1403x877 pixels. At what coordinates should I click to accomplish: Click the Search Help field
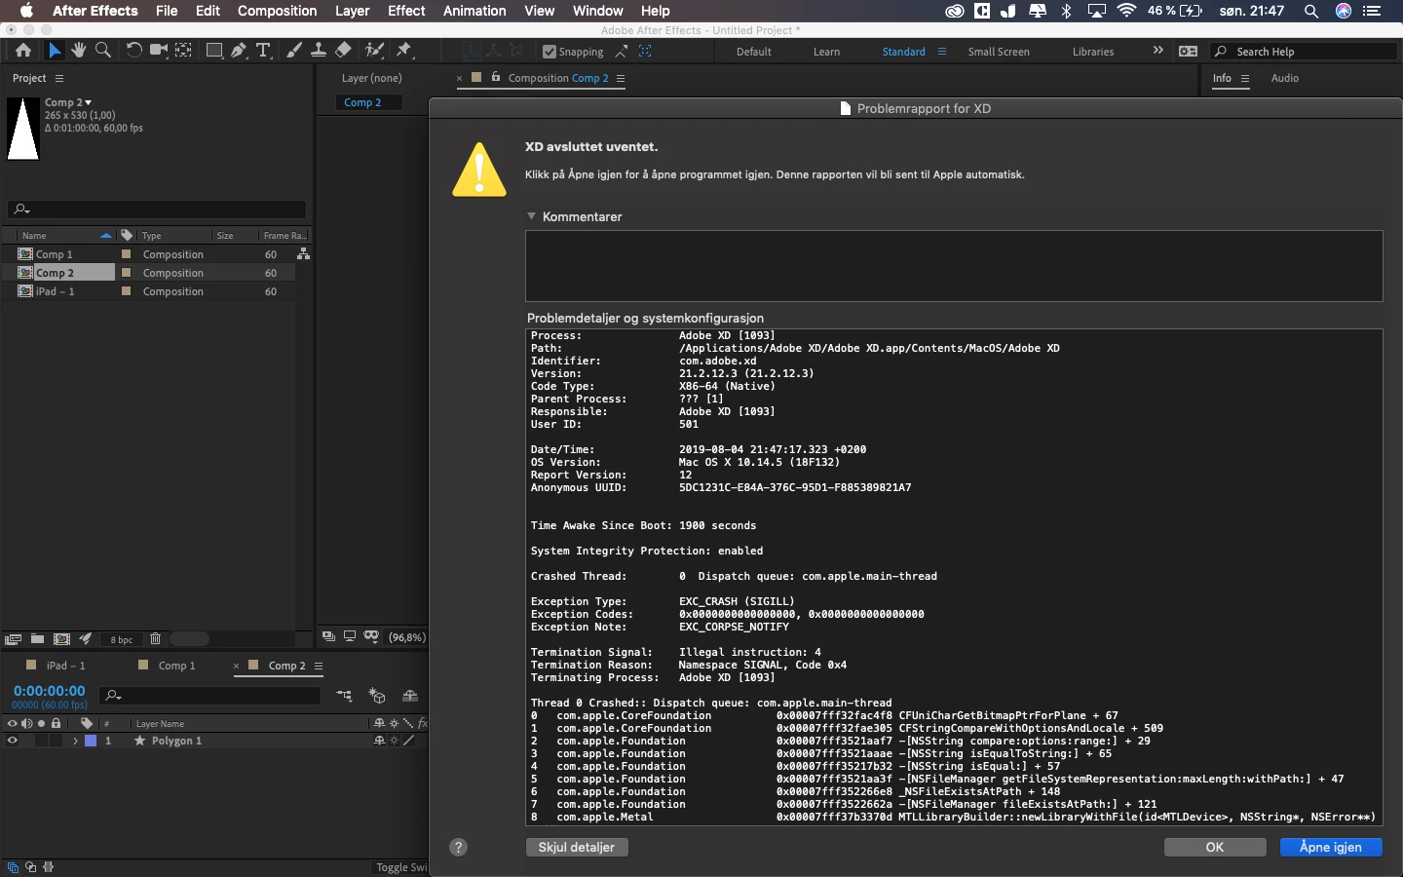coord(1305,52)
